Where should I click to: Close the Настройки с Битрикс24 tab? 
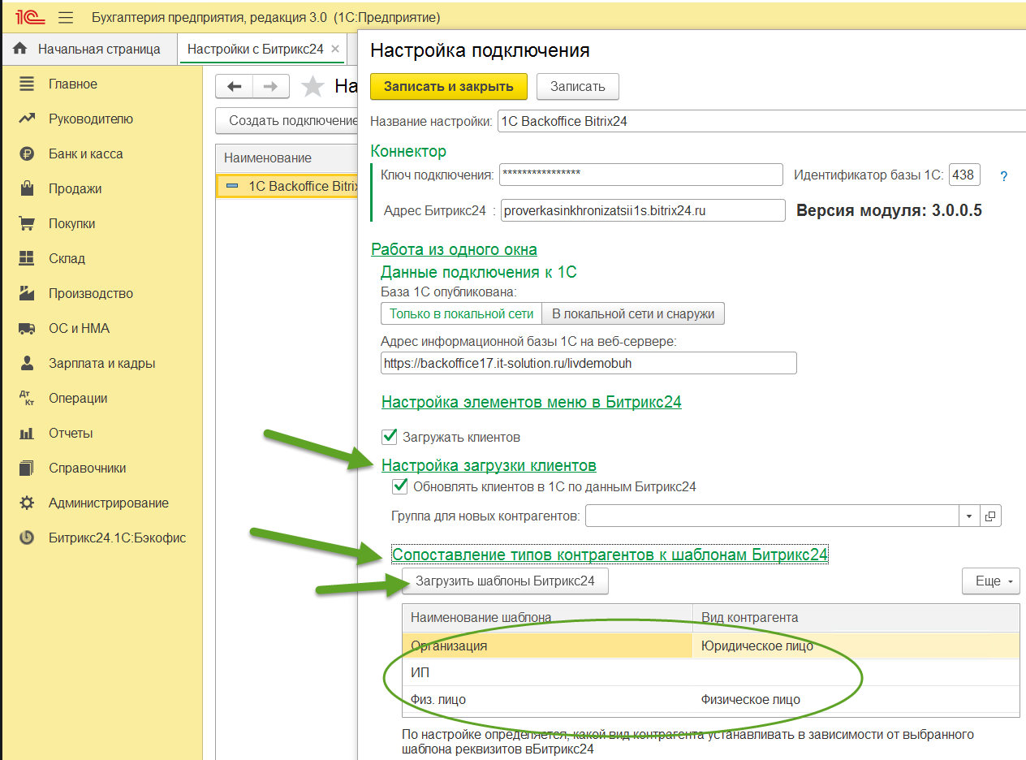335,49
